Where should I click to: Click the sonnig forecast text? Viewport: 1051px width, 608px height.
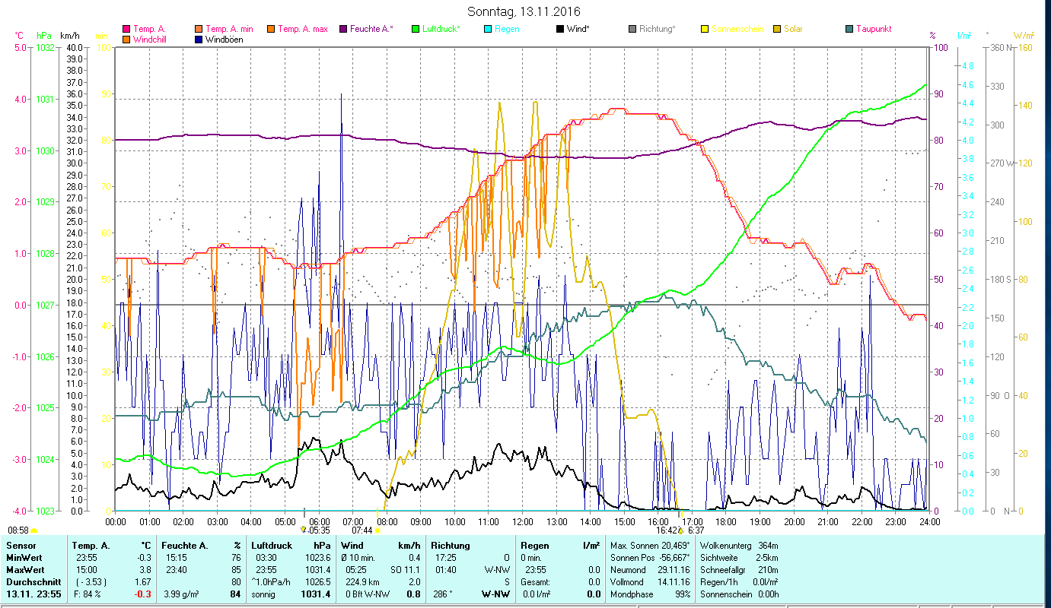[263, 594]
